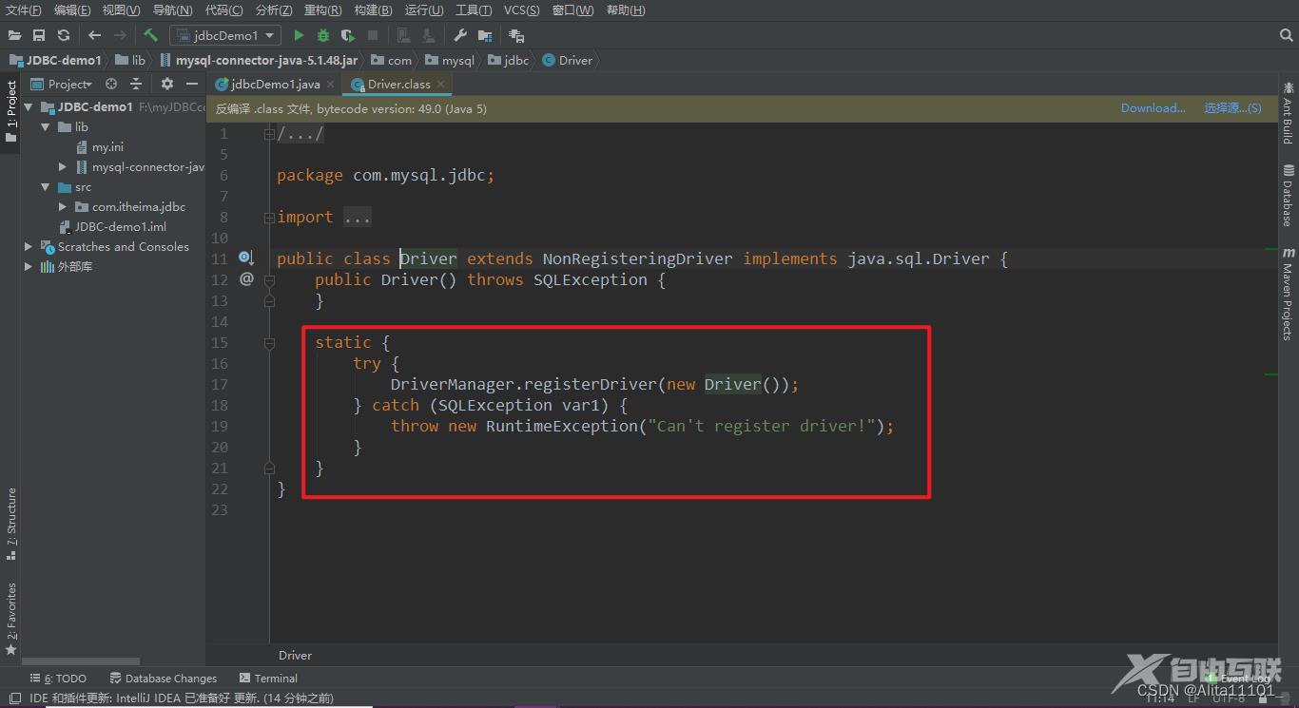The image size is (1299, 708).
Task: Open the 1: Project side tool window
Action: (x=10, y=112)
